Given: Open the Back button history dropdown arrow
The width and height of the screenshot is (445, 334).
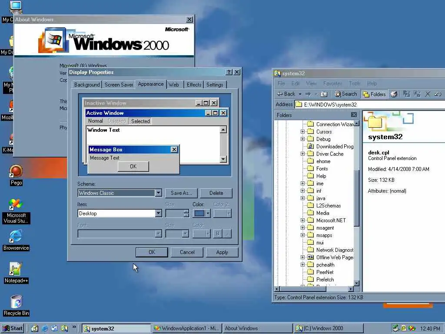Looking at the screenshot, I should pyautogui.click(x=300, y=94).
